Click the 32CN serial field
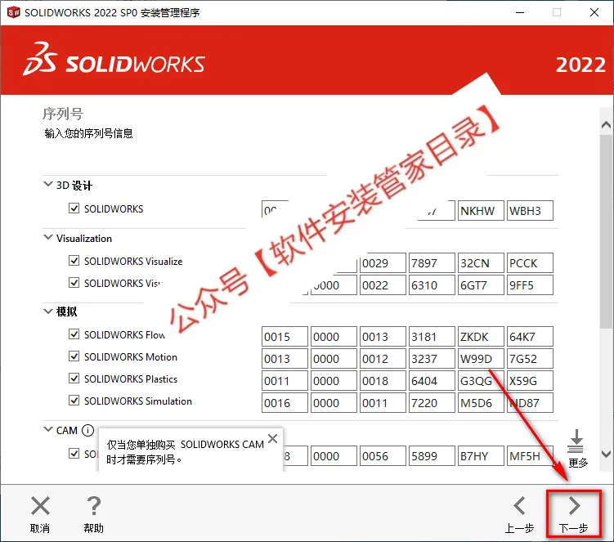 (481, 262)
